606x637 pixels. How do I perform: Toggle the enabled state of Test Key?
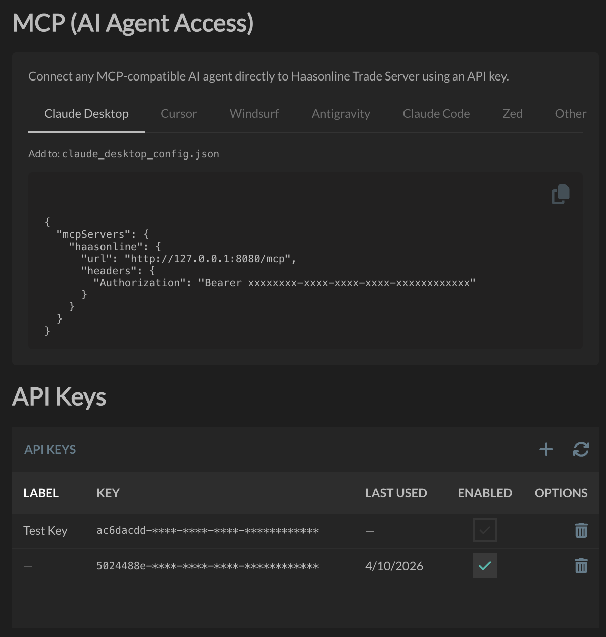[x=484, y=530]
